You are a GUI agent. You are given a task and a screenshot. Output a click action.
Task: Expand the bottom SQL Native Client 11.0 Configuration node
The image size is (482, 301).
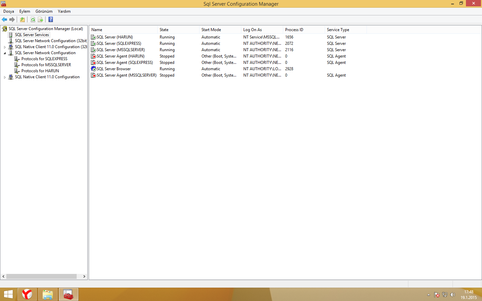click(x=5, y=77)
